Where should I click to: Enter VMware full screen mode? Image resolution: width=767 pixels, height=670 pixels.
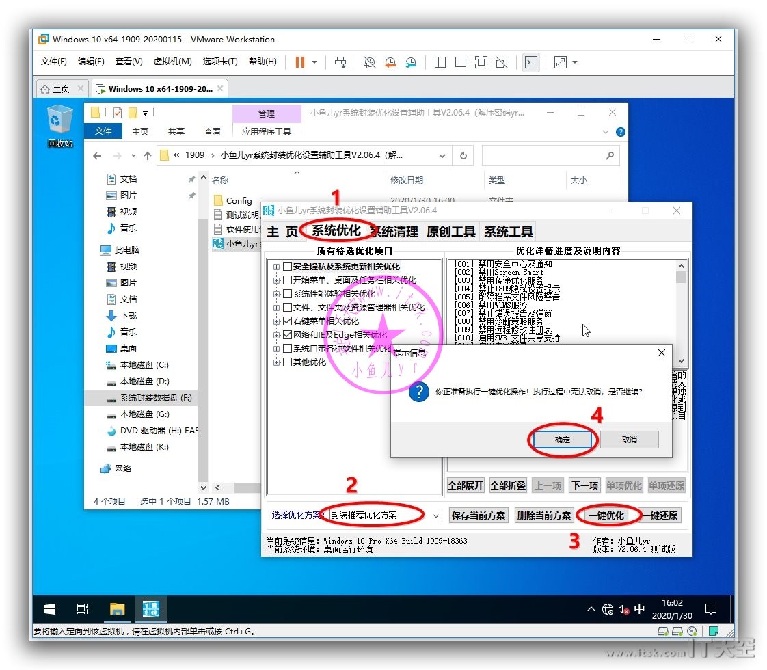pyautogui.click(x=481, y=62)
